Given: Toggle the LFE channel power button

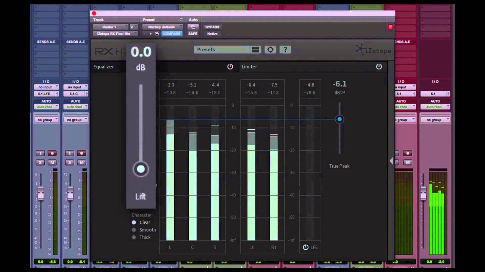Looking at the screenshot, I should (306, 247).
